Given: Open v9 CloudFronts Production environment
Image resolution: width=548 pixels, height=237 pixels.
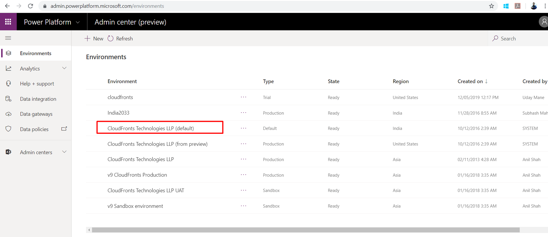Looking at the screenshot, I should point(137,175).
